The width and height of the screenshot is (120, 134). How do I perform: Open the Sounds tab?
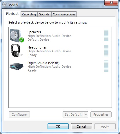pos(44,14)
